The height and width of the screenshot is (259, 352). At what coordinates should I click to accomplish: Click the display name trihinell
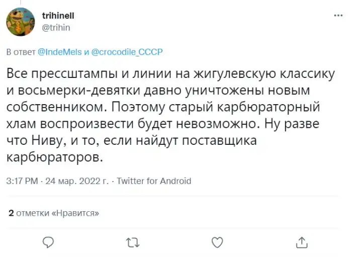click(x=58, y=17)
